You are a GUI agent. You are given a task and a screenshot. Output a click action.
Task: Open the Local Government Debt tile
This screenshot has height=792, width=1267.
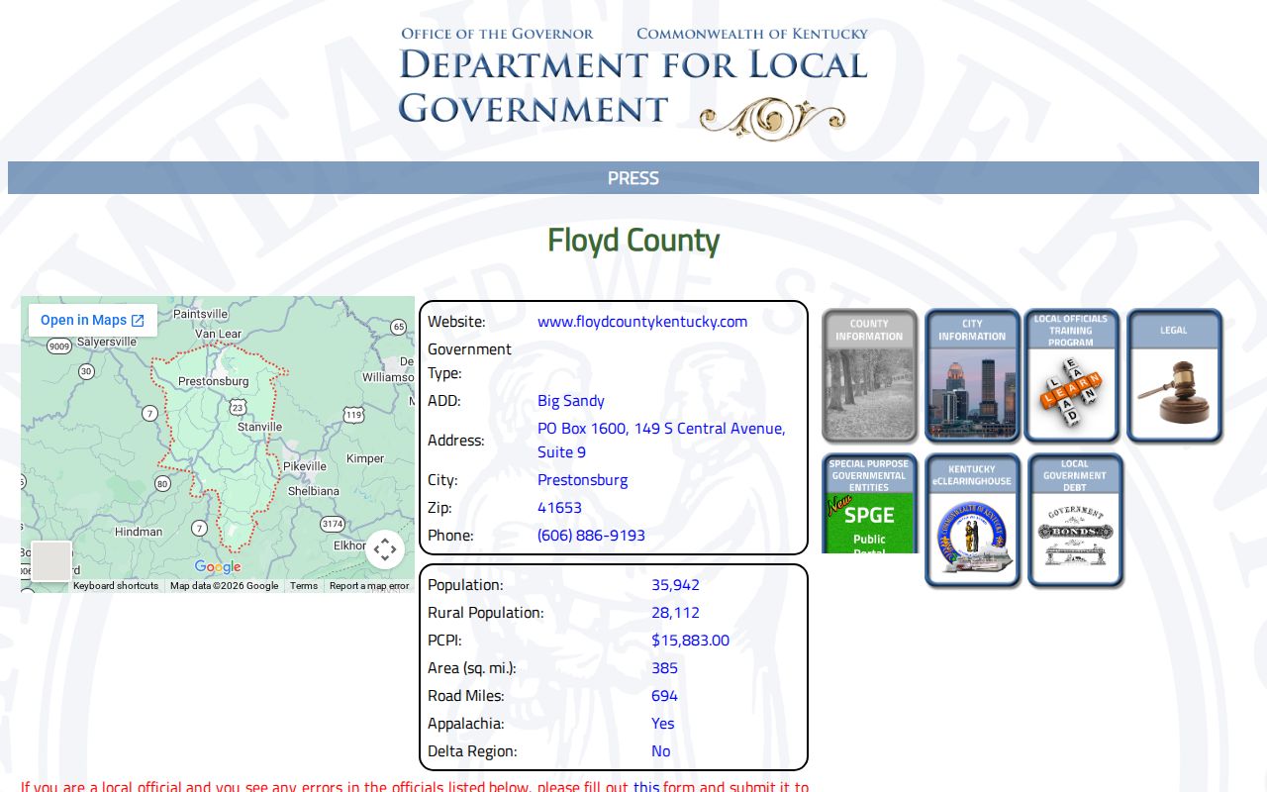[x=1075, y=521]
